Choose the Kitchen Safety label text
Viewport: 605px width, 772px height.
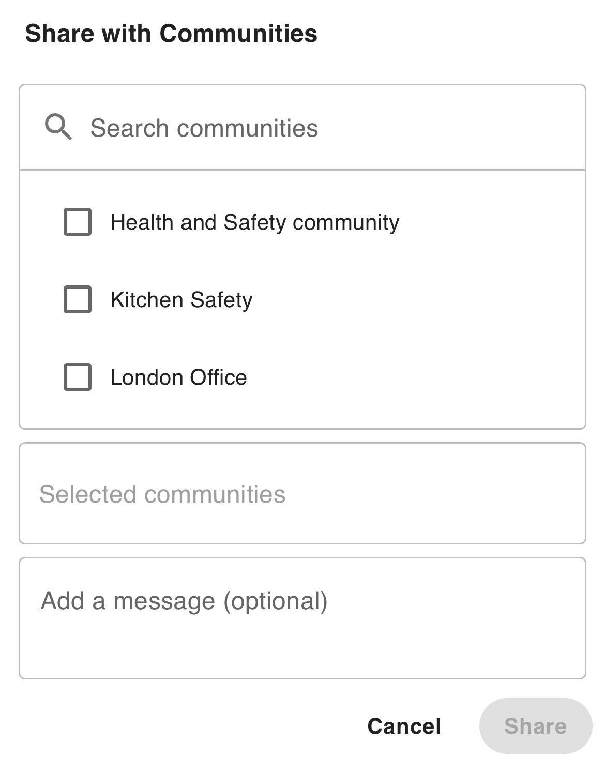[x=181, y=300]
